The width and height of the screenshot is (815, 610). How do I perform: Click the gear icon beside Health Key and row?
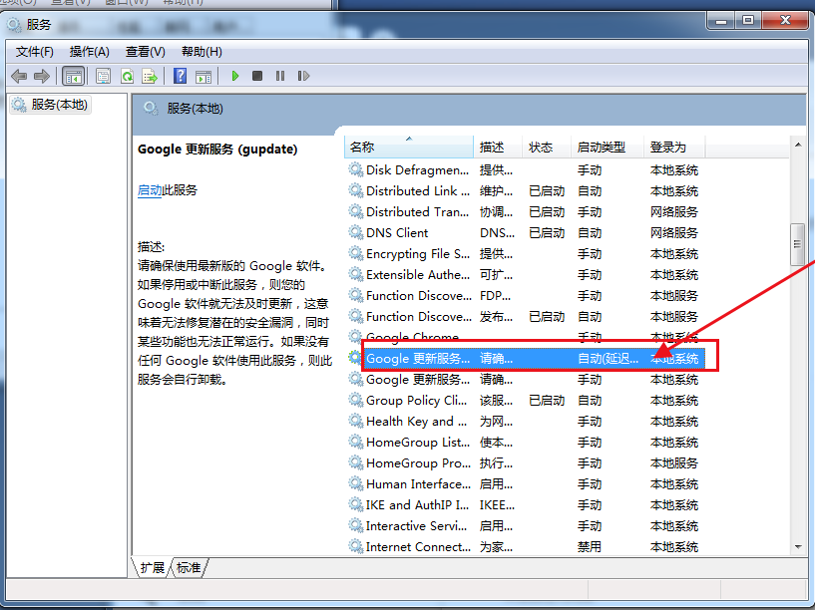coord(355,421)
